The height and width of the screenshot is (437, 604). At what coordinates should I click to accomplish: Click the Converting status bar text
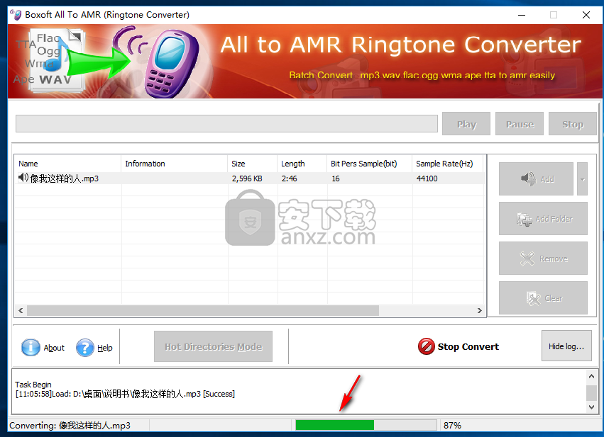(x=70, y=426)
